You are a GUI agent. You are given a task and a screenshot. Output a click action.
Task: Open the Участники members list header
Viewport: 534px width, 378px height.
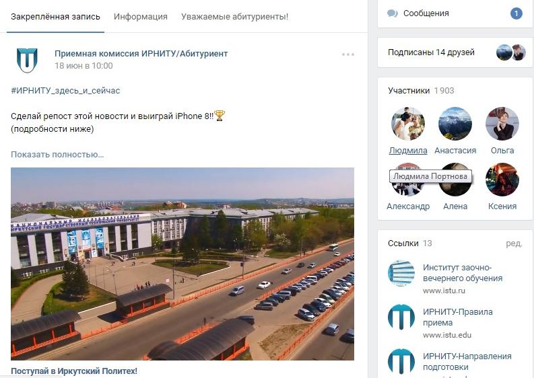(x=421, y=91)
